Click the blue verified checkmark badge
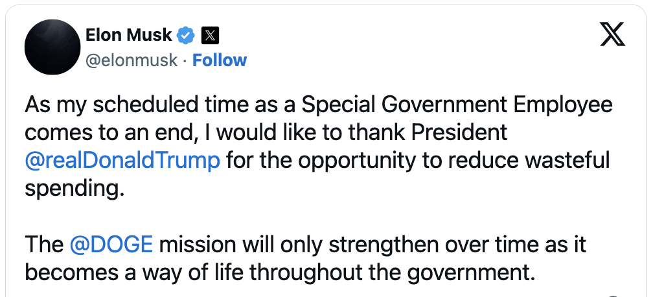Image resolution: width=653 pixels, height=297 pixels. [x=186, y=36]
